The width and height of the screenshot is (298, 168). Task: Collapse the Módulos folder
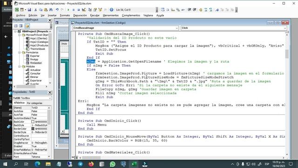20,66
